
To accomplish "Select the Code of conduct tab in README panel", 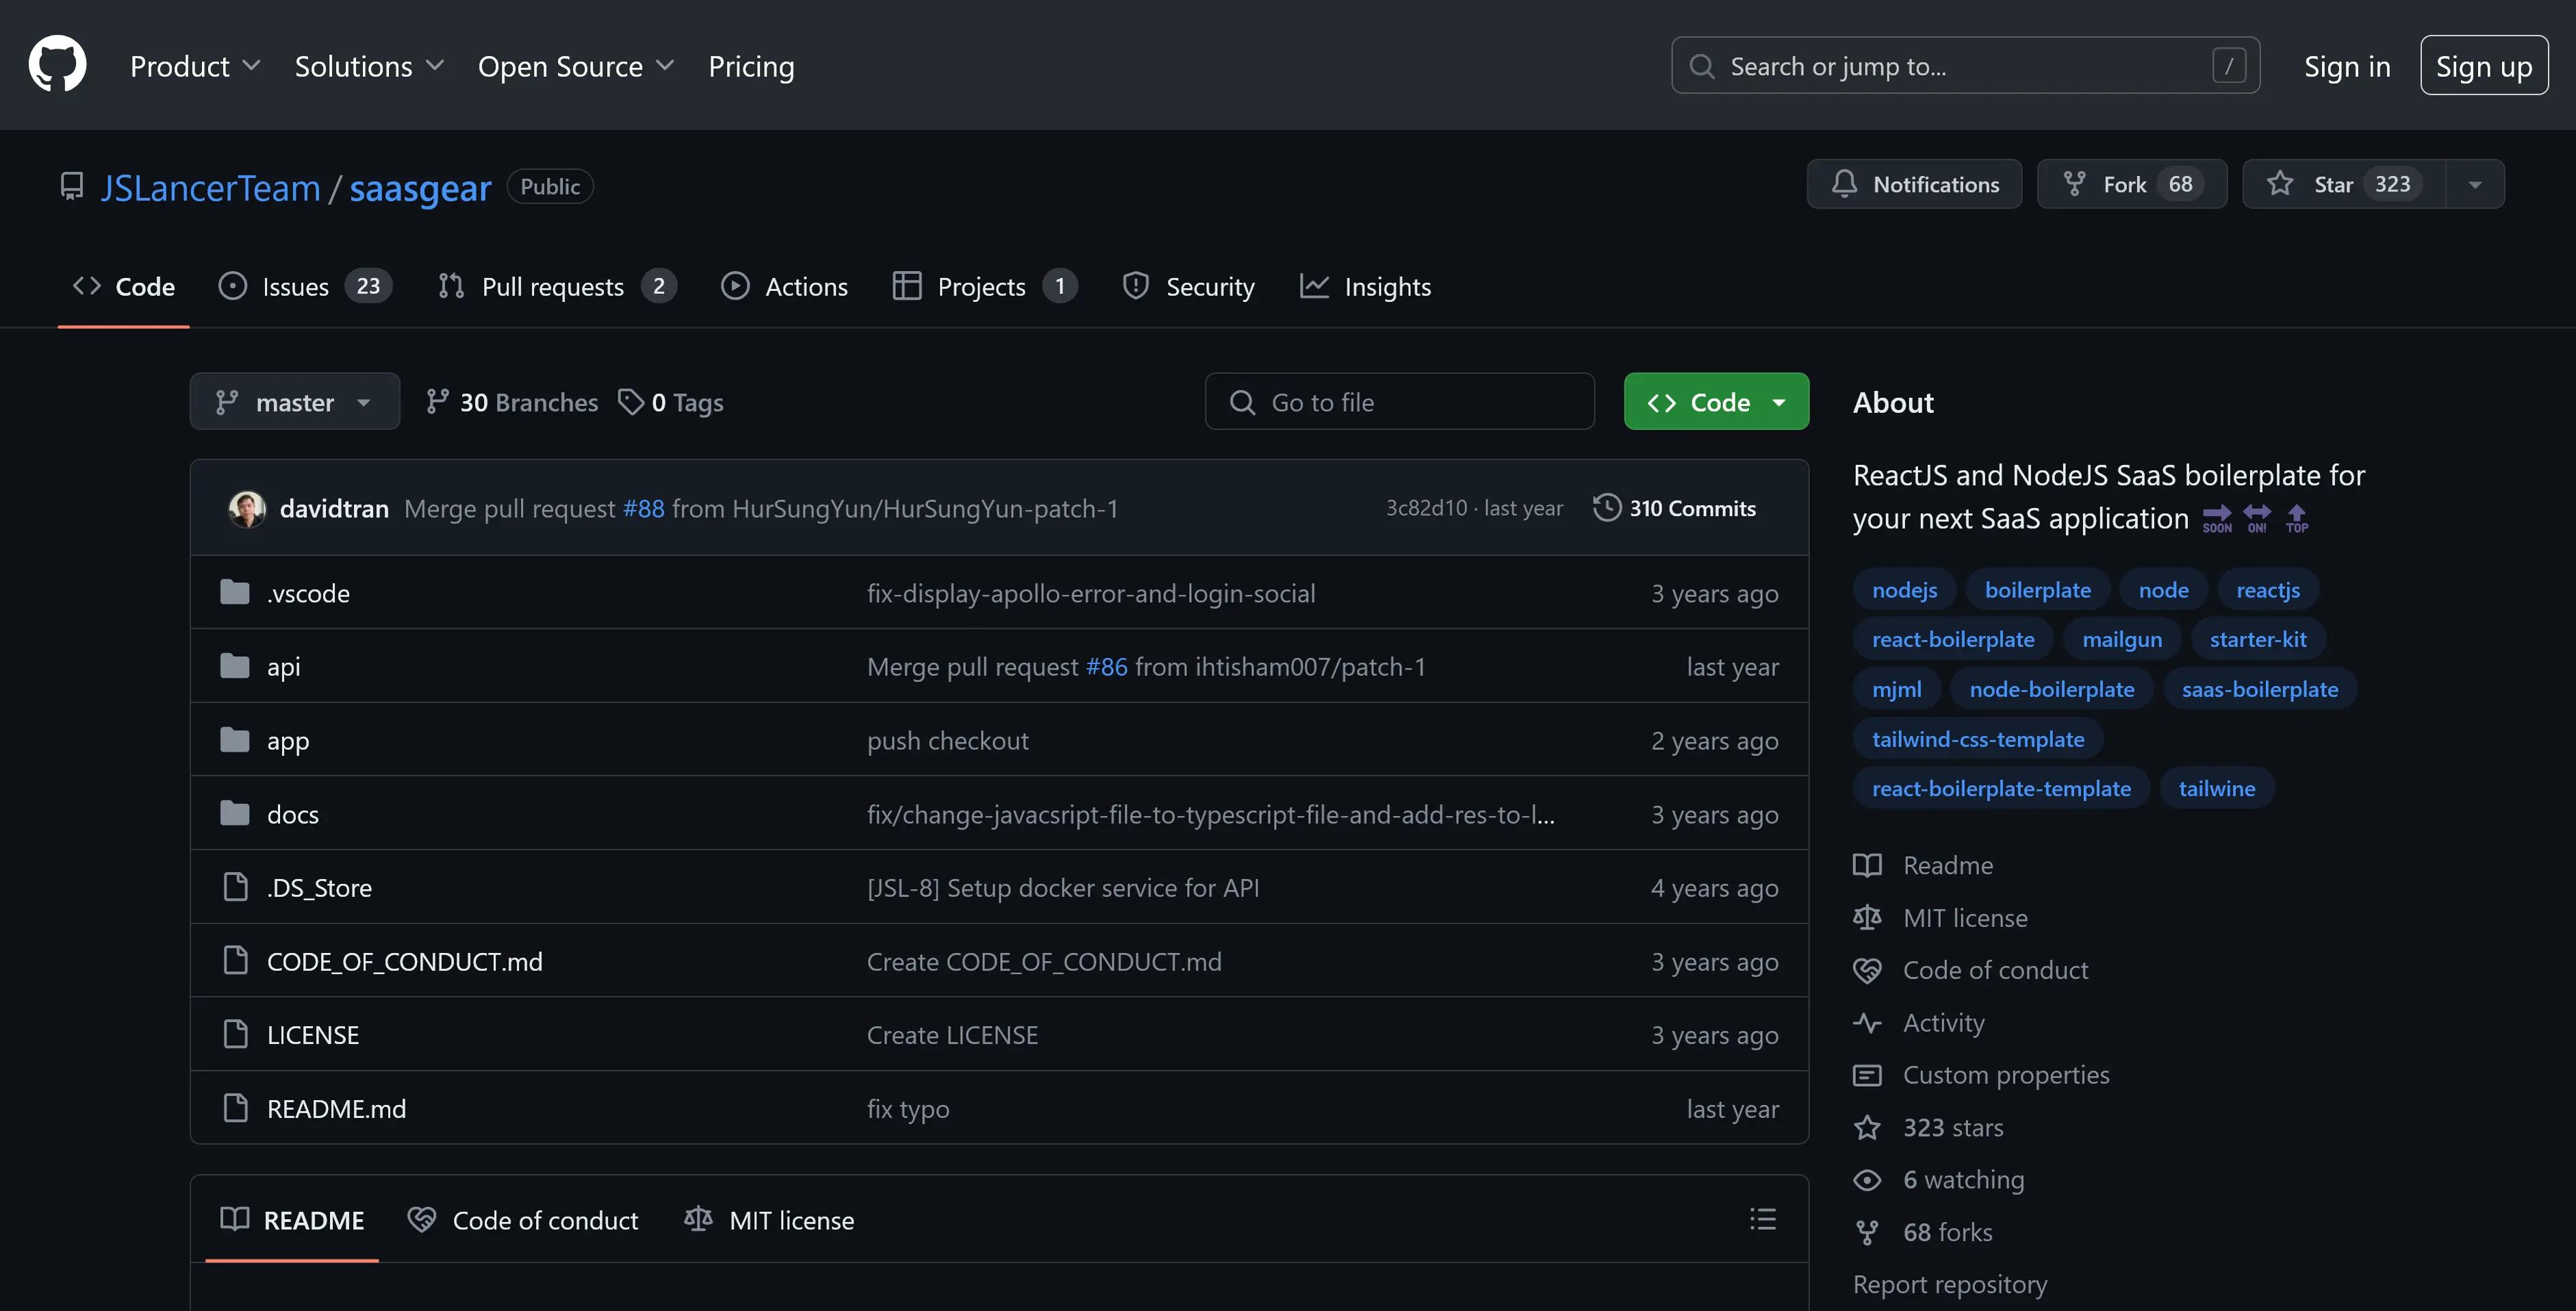I will pos(523,1220).
